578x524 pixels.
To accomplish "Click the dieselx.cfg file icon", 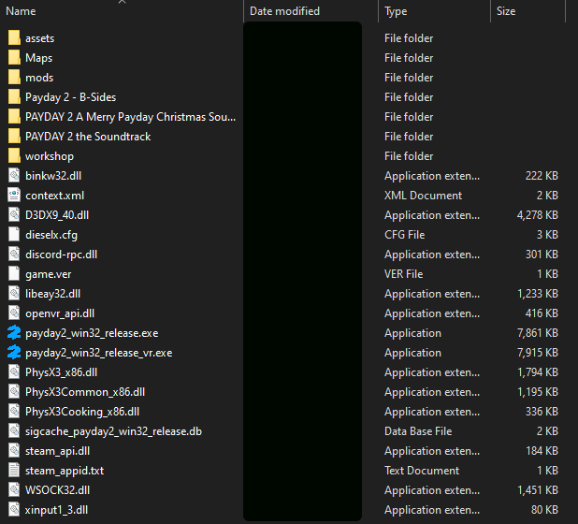I will click(14, 235).
